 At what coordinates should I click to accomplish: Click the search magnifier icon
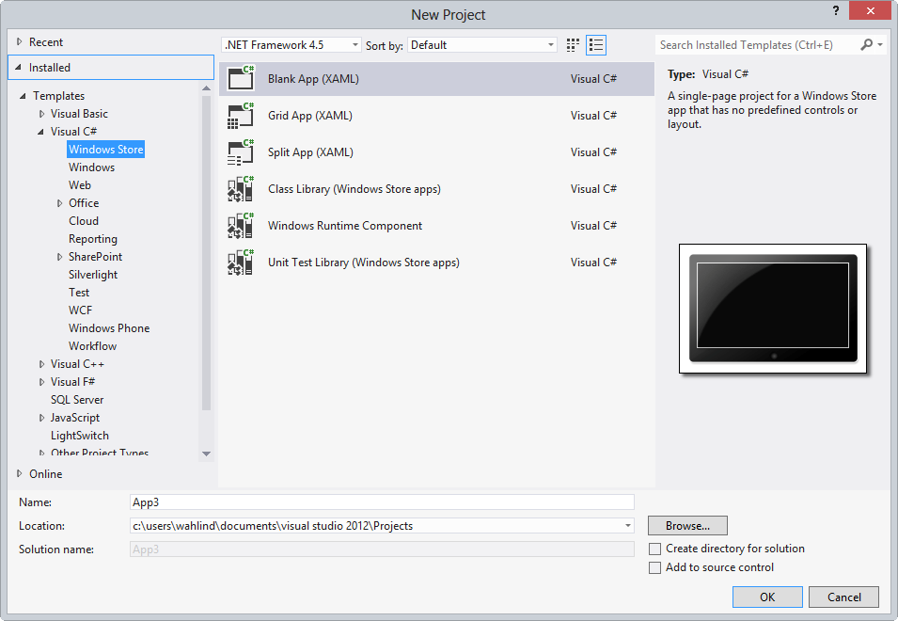coord(867,44)
